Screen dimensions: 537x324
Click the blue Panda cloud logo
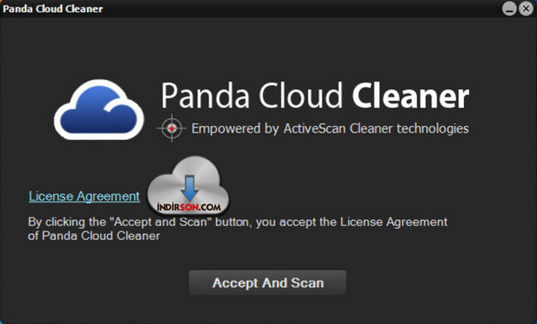tap(99, 110)
